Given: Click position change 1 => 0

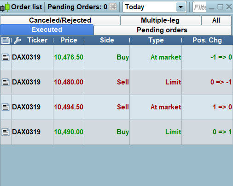Looking at the screenshot, I should point(222,107).
